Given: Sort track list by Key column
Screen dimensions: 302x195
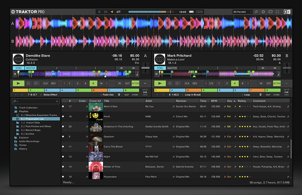Looking at the screenshot, I should (231, 101).
